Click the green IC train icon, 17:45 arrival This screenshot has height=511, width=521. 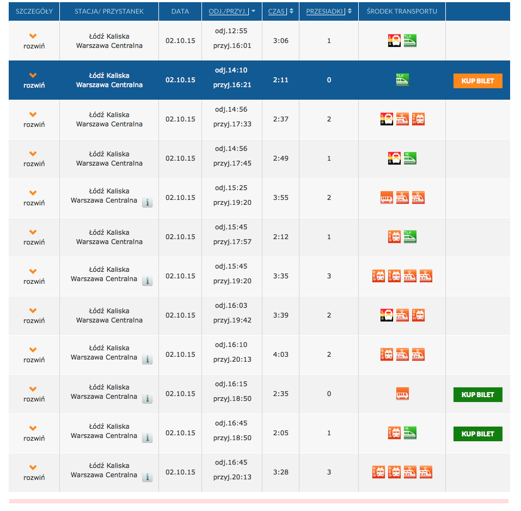coord(410,159)
